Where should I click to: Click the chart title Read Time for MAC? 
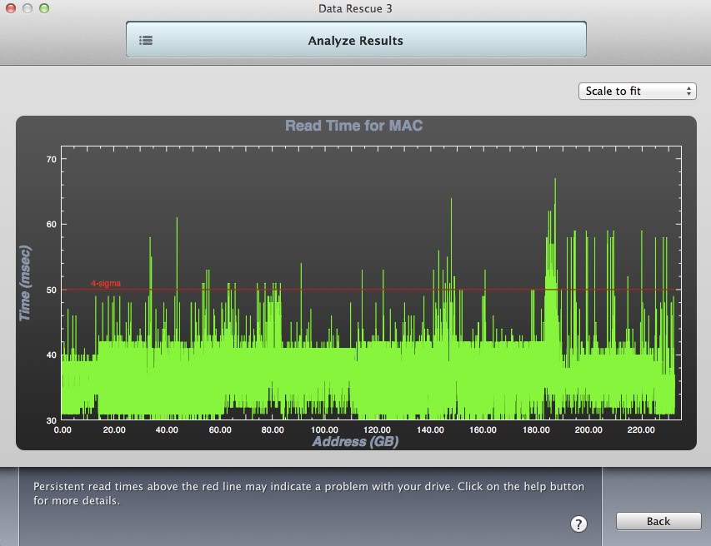[x=353, y=126]
